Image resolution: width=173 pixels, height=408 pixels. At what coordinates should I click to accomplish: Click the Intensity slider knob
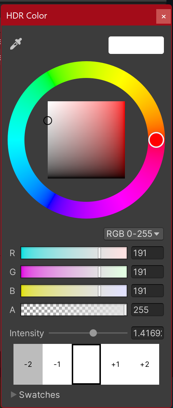(x=93, y=333)
